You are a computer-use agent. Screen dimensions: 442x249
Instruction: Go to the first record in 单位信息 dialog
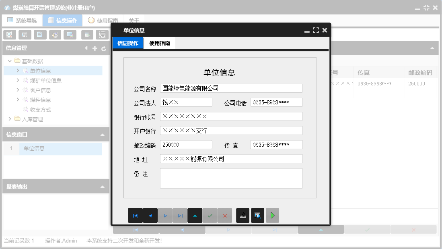(136, 215)
